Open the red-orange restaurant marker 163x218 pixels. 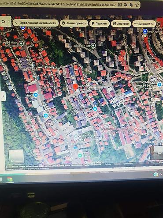[x=136, y=130]
